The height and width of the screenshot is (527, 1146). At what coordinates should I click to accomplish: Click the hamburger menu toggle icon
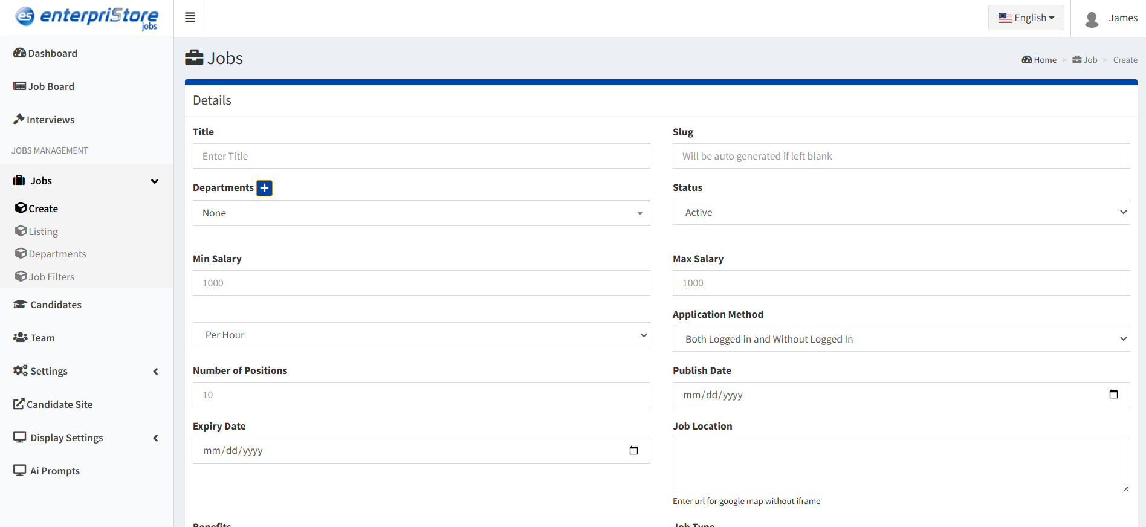pos(190,18)
